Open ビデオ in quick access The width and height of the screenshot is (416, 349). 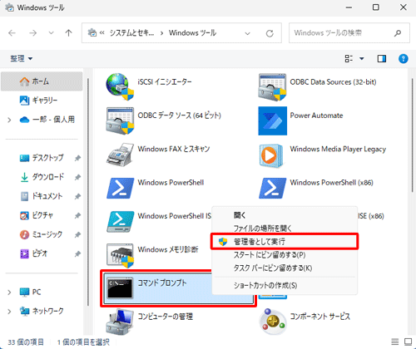(x=42, y=253)
